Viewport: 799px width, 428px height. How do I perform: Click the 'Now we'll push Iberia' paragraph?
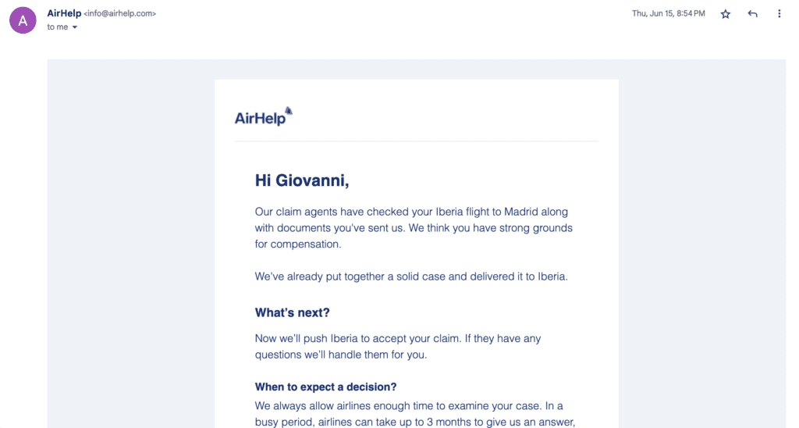pos(398,346)
